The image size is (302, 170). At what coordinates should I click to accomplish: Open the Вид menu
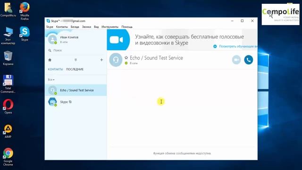[96, 27]
